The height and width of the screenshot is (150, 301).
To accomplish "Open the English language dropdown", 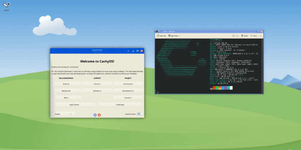I will point(64,114).
